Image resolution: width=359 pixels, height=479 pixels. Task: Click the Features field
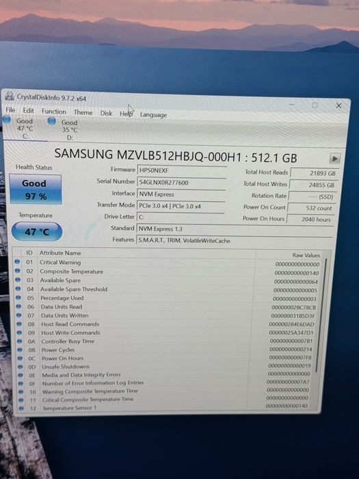(x=234, y=241)
